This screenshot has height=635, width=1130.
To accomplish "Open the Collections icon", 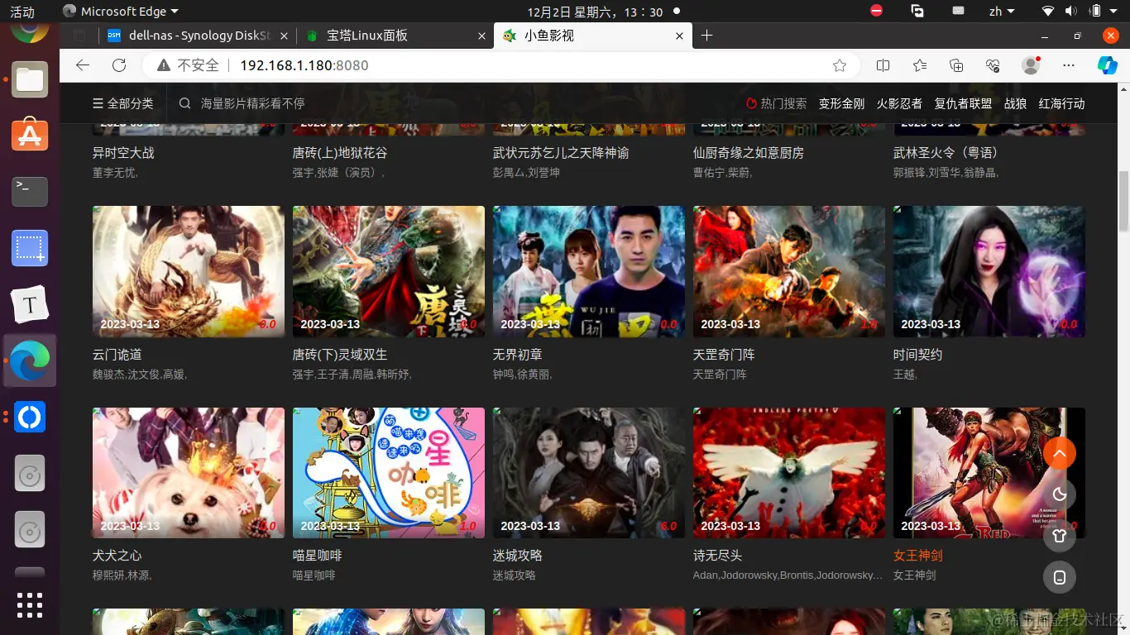I will coord(956,65).
